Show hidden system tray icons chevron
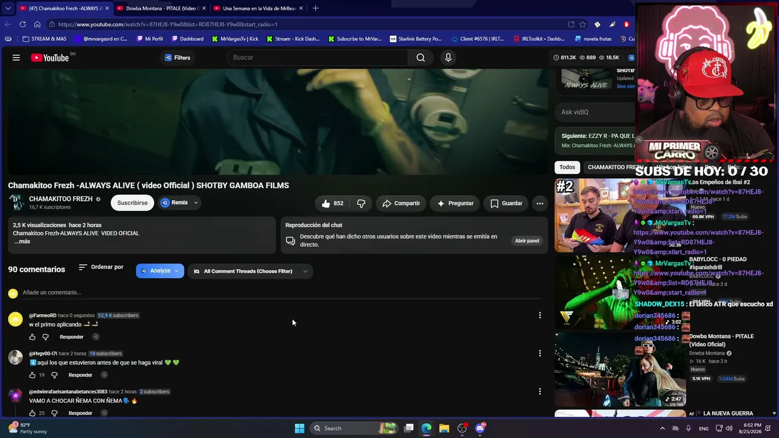 pos(663,428)
